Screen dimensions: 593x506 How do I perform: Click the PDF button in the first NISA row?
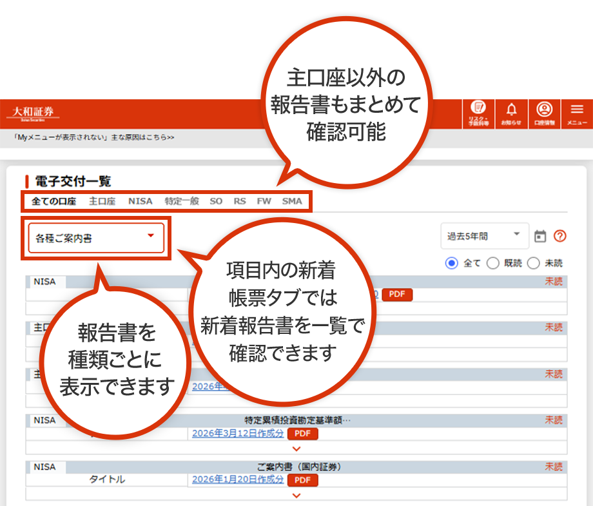397,294
